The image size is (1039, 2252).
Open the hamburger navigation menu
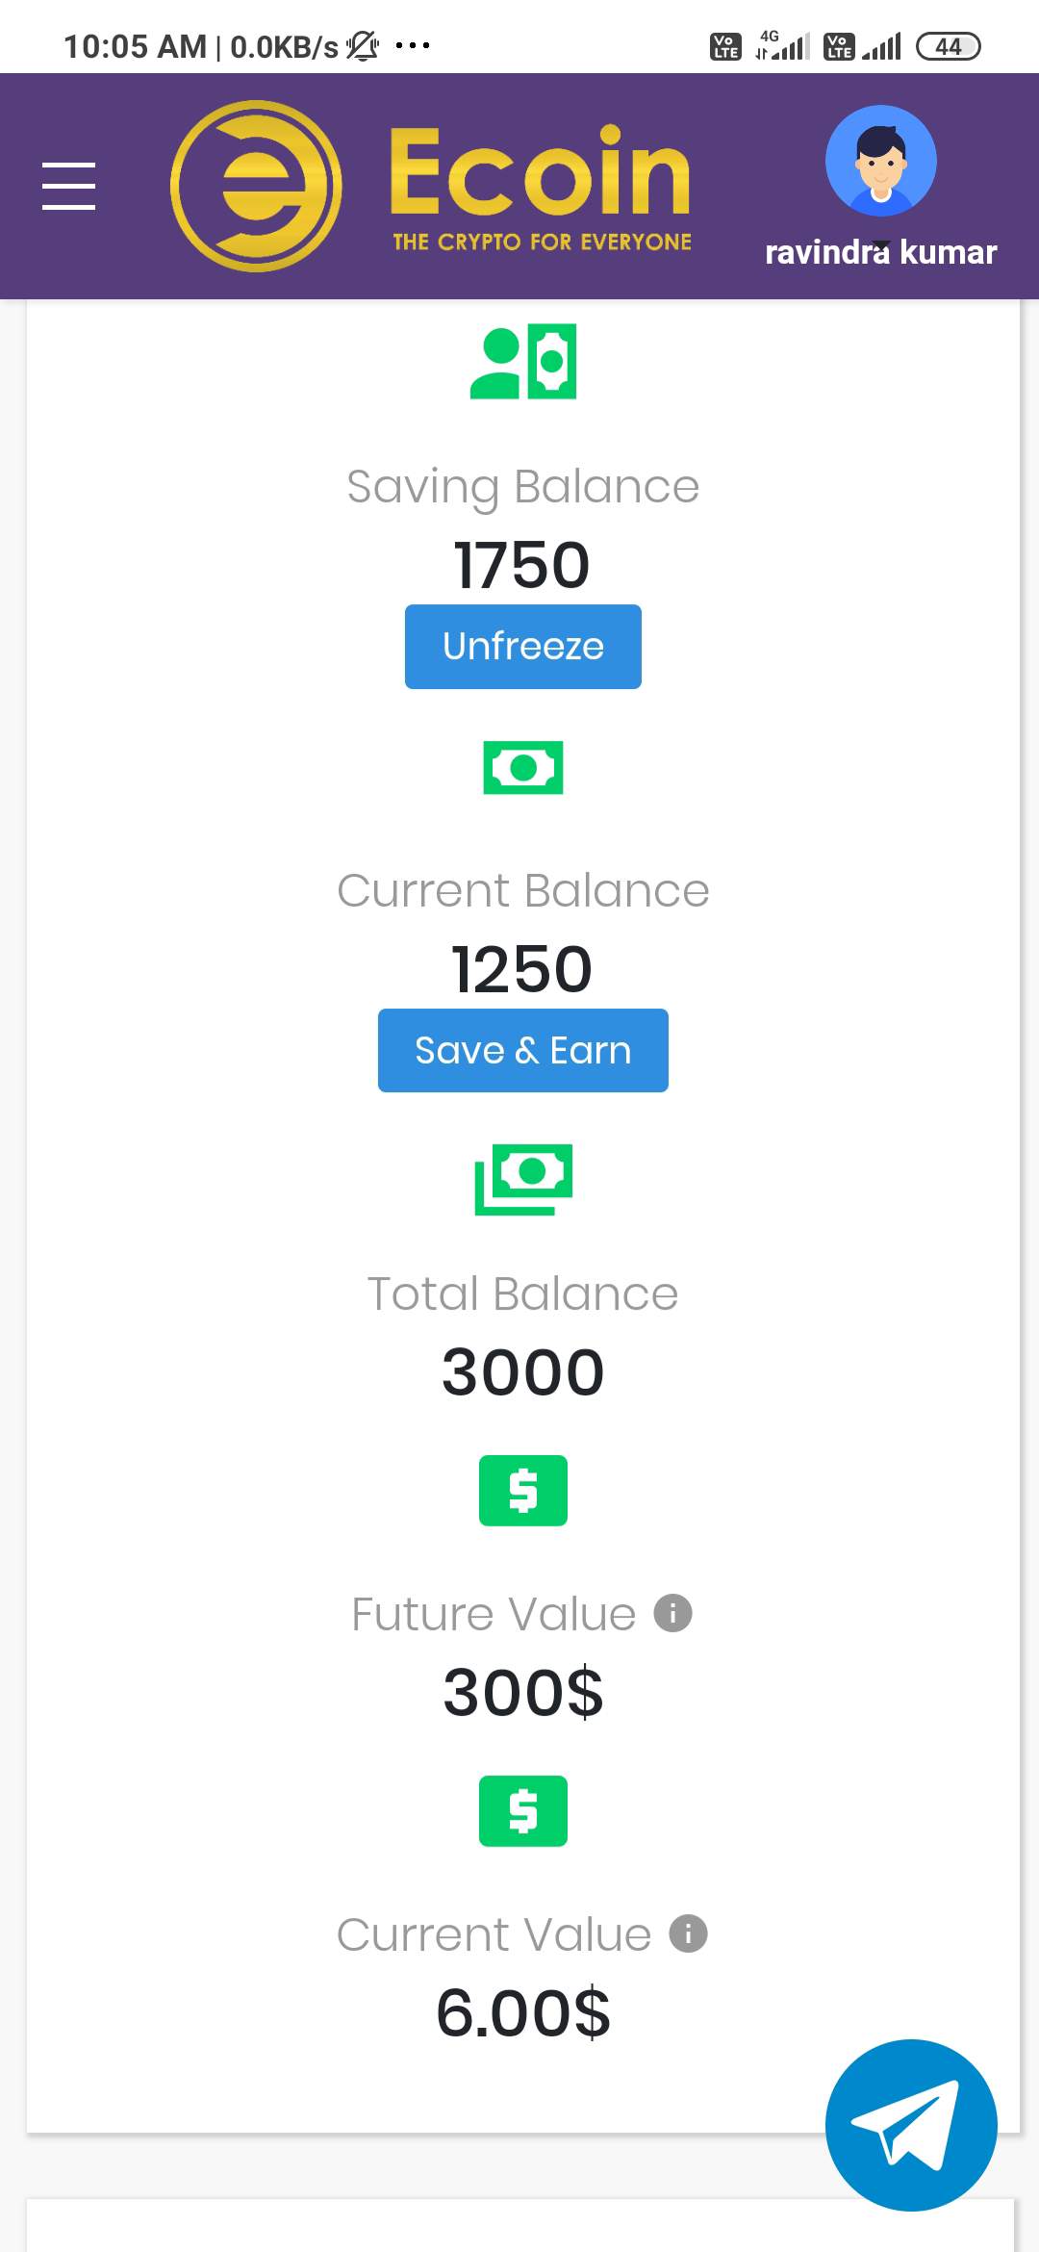[69, 186]
